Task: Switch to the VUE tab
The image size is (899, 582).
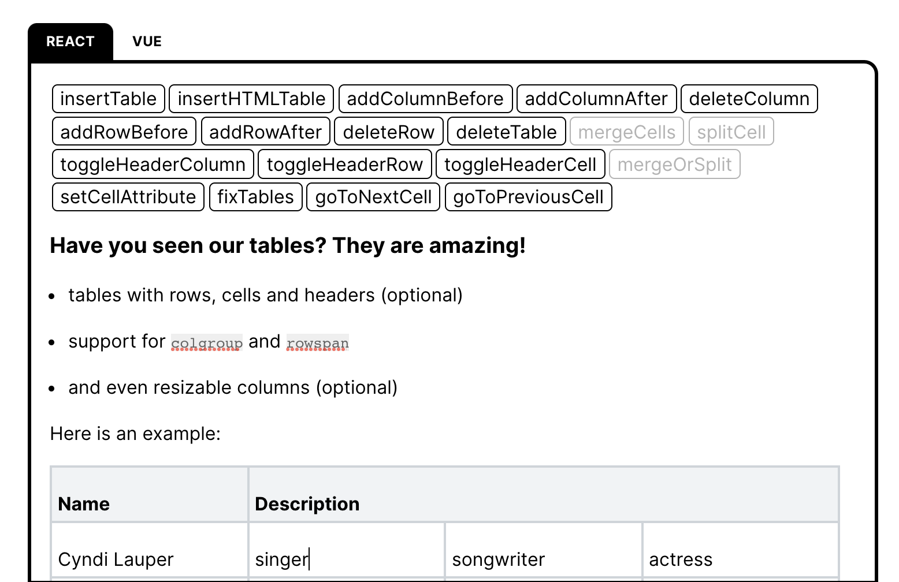Action: click(x=147, y=41)
